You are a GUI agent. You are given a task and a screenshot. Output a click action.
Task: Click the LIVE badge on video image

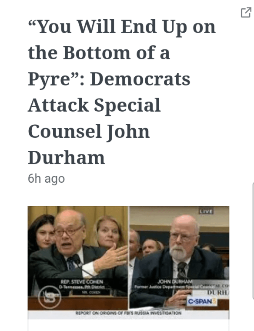[x=206, y=212]
